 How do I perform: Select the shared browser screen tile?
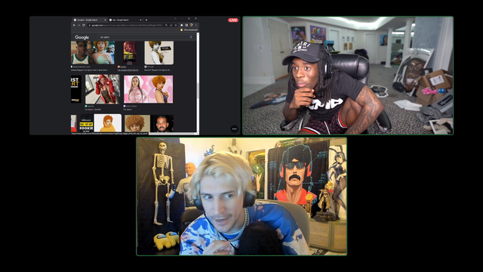pyautogui.click(x=135, y=76)
